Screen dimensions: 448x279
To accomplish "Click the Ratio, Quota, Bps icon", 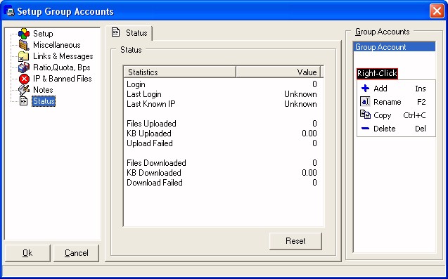I will click(24, 67).
